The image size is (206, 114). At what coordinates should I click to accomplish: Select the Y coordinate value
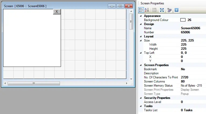point(182,61)
